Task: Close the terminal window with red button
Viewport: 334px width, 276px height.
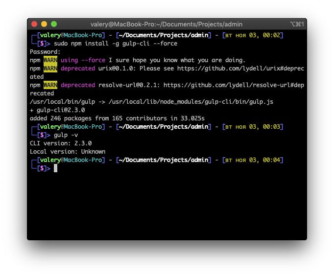Action: coord(34,24)
